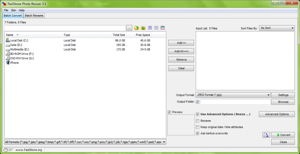Screen dimensions: 300x154
Task: Click the Browse button for output folder
Action: tap(283, 102)
